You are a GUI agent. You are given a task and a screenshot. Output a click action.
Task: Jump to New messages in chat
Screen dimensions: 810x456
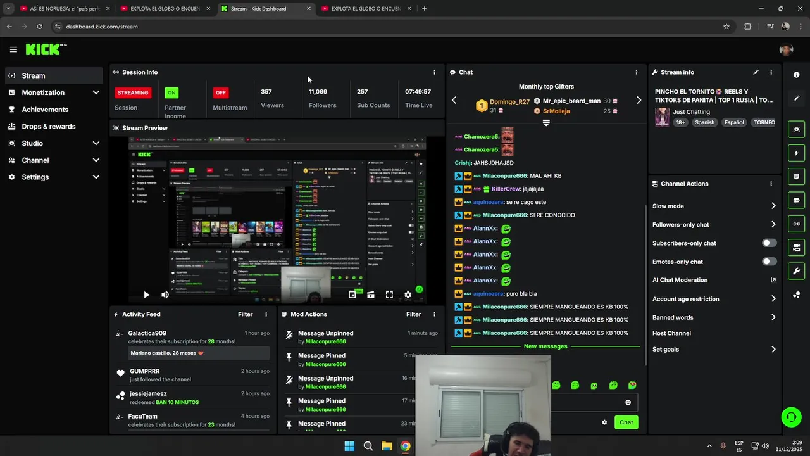point(545,346)
